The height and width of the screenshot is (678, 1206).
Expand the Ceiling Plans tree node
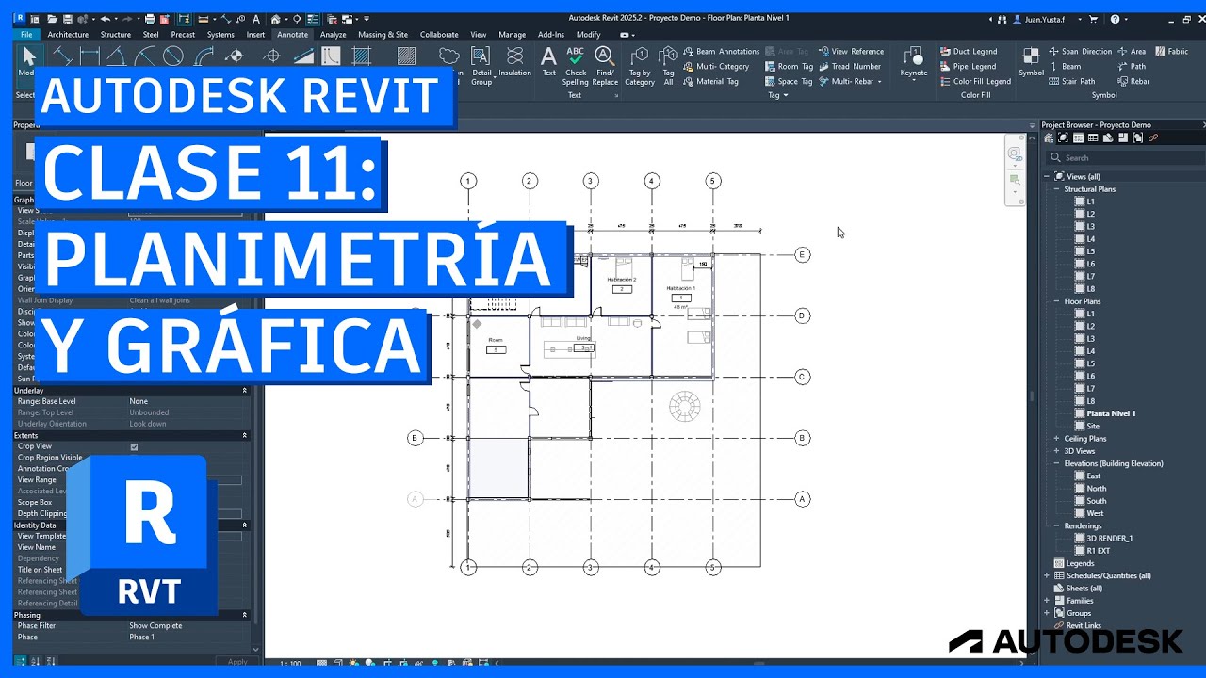(1056, 438)
